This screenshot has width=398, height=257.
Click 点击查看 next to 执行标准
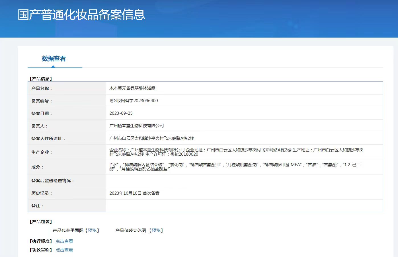(64, 241)
